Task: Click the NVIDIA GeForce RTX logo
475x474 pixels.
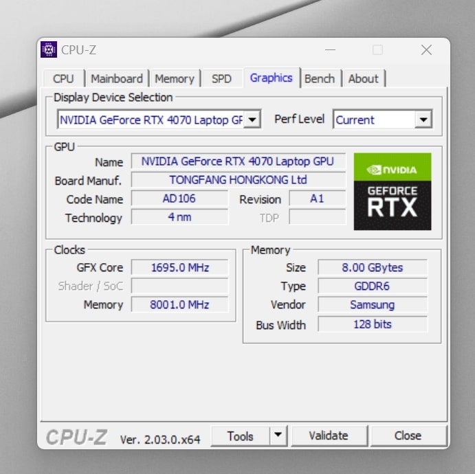Action: pyautogui.click(x=392, y=191)
